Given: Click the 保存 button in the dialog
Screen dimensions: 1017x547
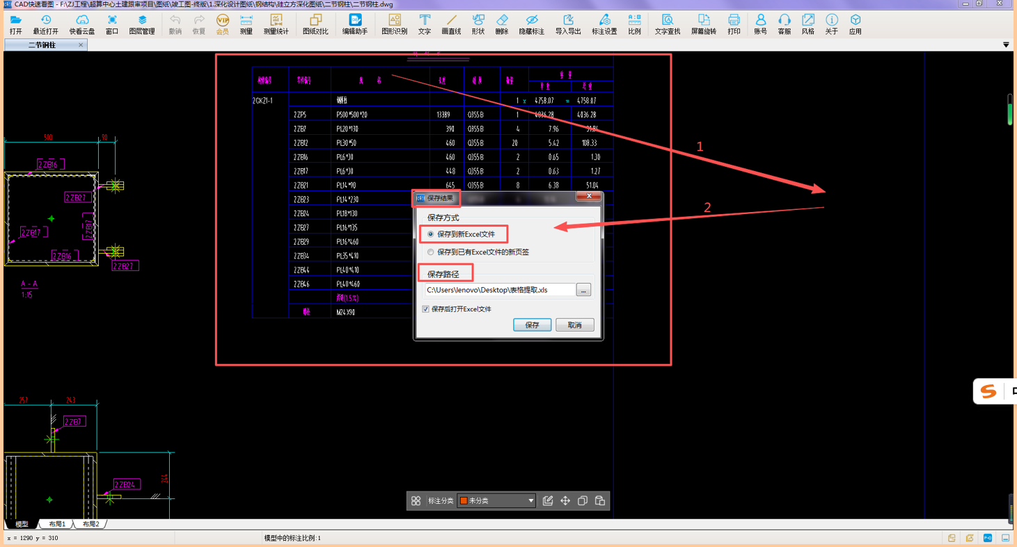Looking at the screenshot, I should (532, 325).
